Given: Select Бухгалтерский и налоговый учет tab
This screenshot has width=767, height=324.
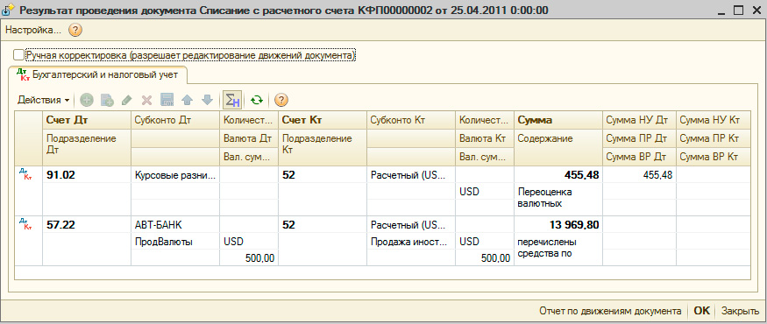Looking at the screenshot, I should (98, 74).
